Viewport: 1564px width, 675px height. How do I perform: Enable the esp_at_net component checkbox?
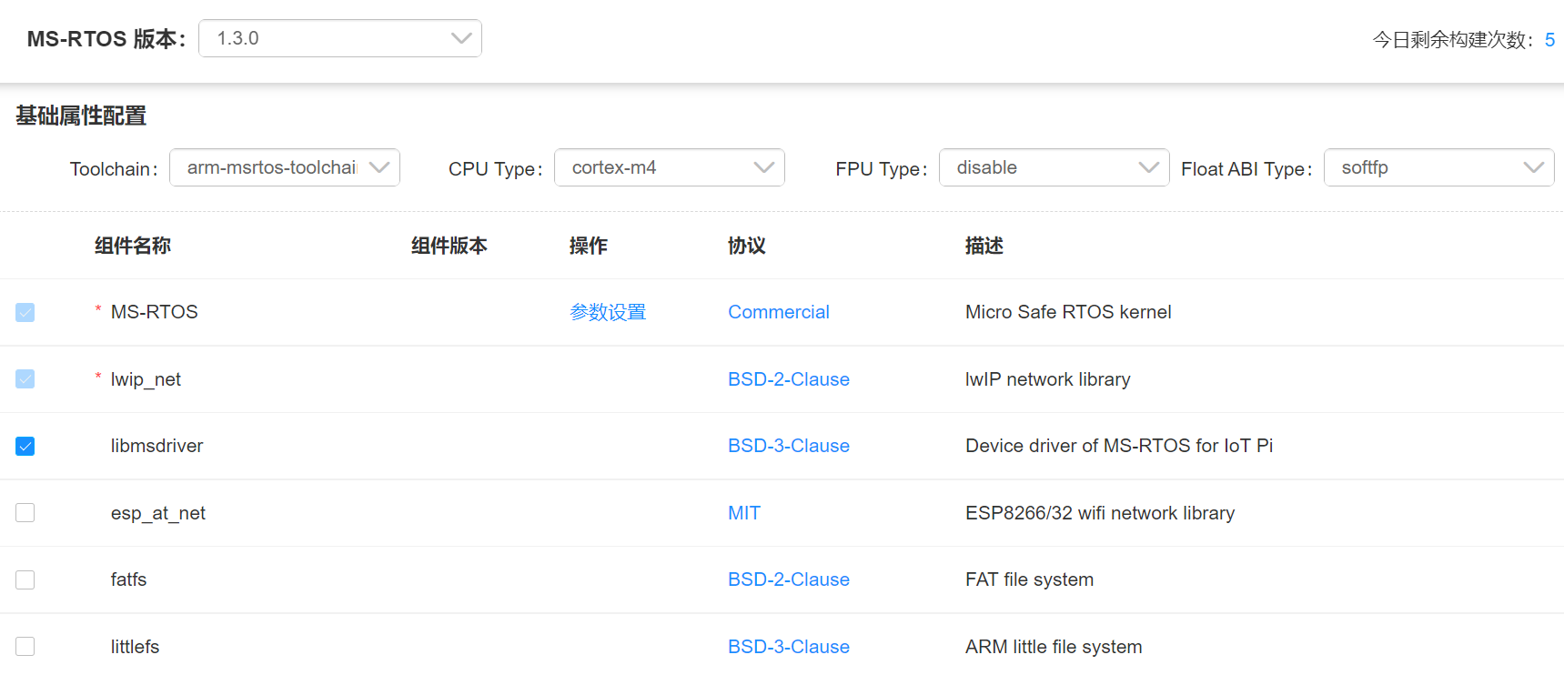25,513
